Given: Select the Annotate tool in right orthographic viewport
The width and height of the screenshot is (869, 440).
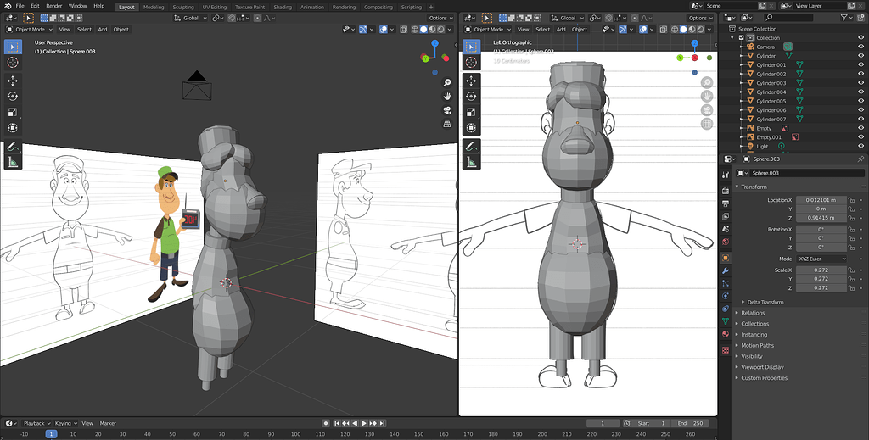Looking at the screenshot, I should [471, 147].
